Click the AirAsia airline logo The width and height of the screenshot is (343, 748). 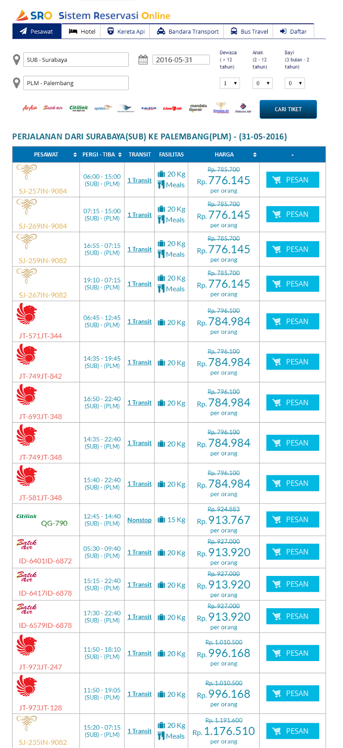[x=30, y=108]
